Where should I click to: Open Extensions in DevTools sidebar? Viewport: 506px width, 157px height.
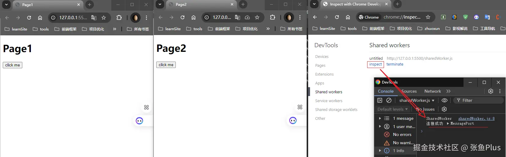[x=324, y=74]
